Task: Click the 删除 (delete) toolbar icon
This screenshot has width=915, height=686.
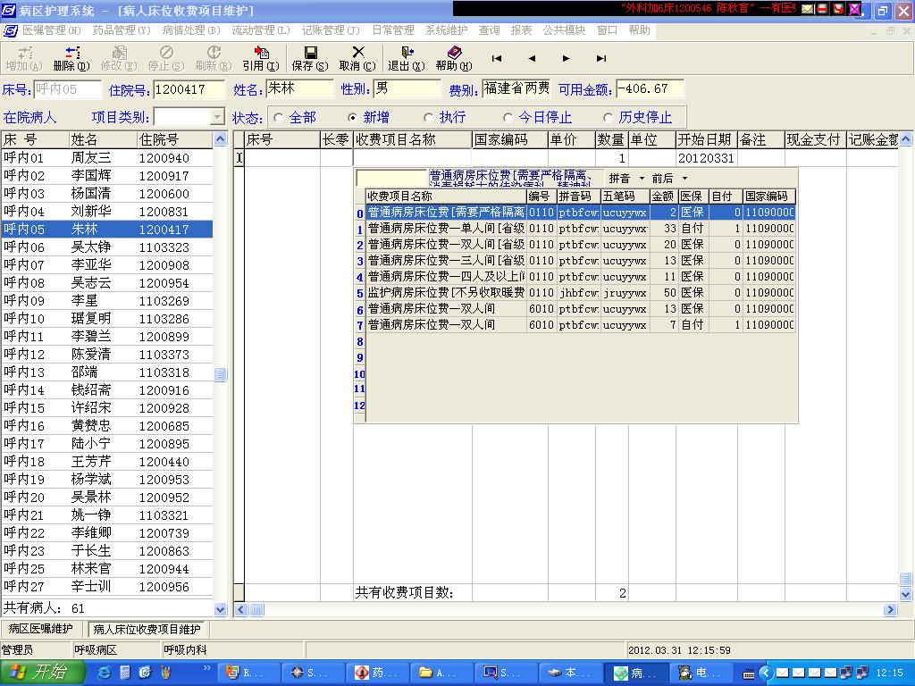Action: 71,54
